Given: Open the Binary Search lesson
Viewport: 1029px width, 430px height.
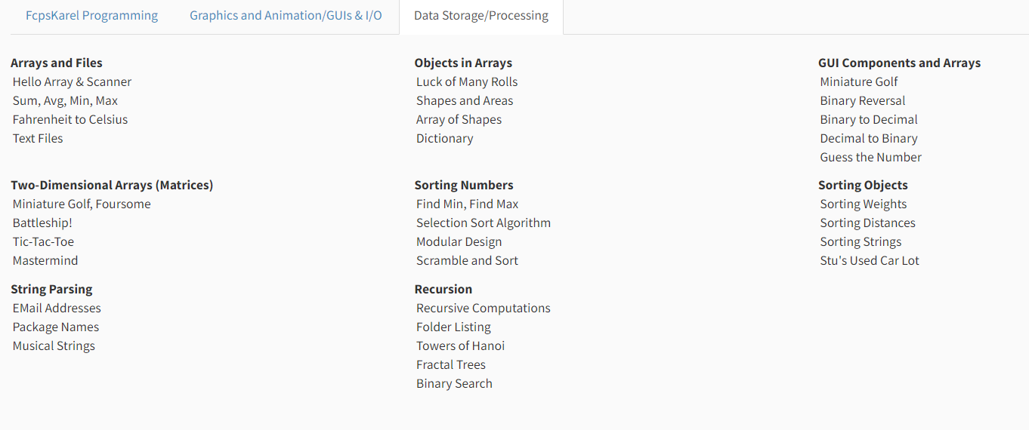Looking at the screenshot, I should pyautogui.click(x=454, y=383).
